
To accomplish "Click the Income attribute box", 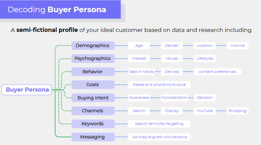I will pyautogui.click(x=237, y=46).
